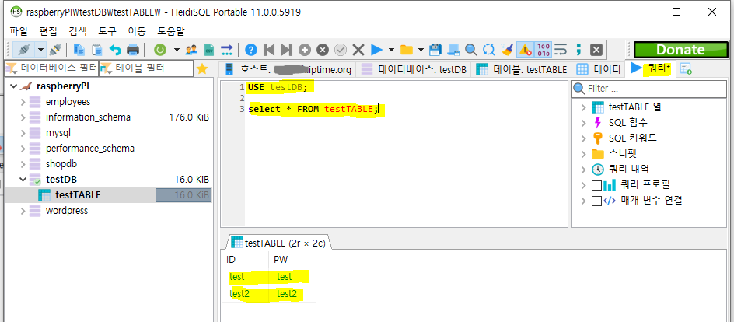Open the Help menu (도움말)
This screenshot has width=734, height=322.
(171, 31)
